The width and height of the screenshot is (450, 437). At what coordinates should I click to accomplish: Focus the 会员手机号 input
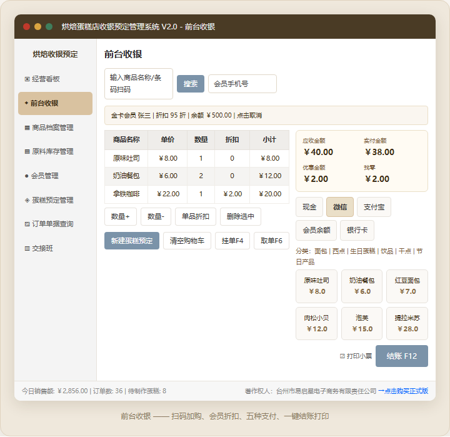click(242, 84)
